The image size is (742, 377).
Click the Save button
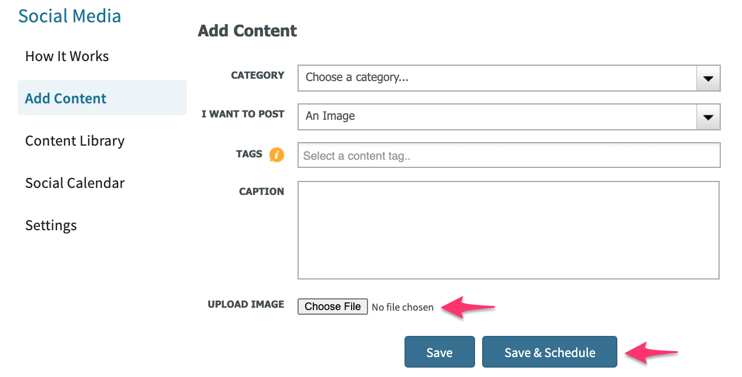click(439, 352)
